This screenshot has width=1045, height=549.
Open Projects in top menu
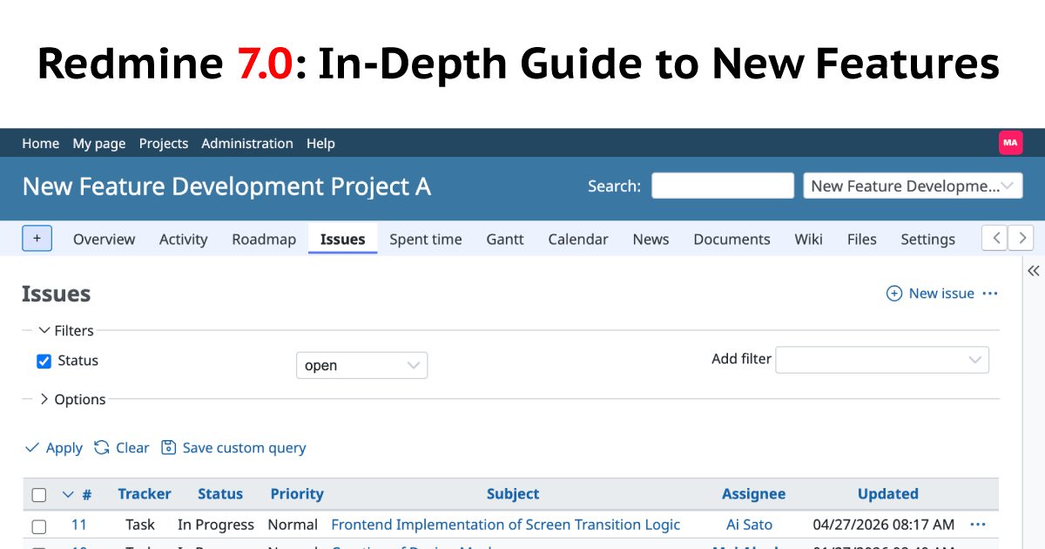coord(164,144)
